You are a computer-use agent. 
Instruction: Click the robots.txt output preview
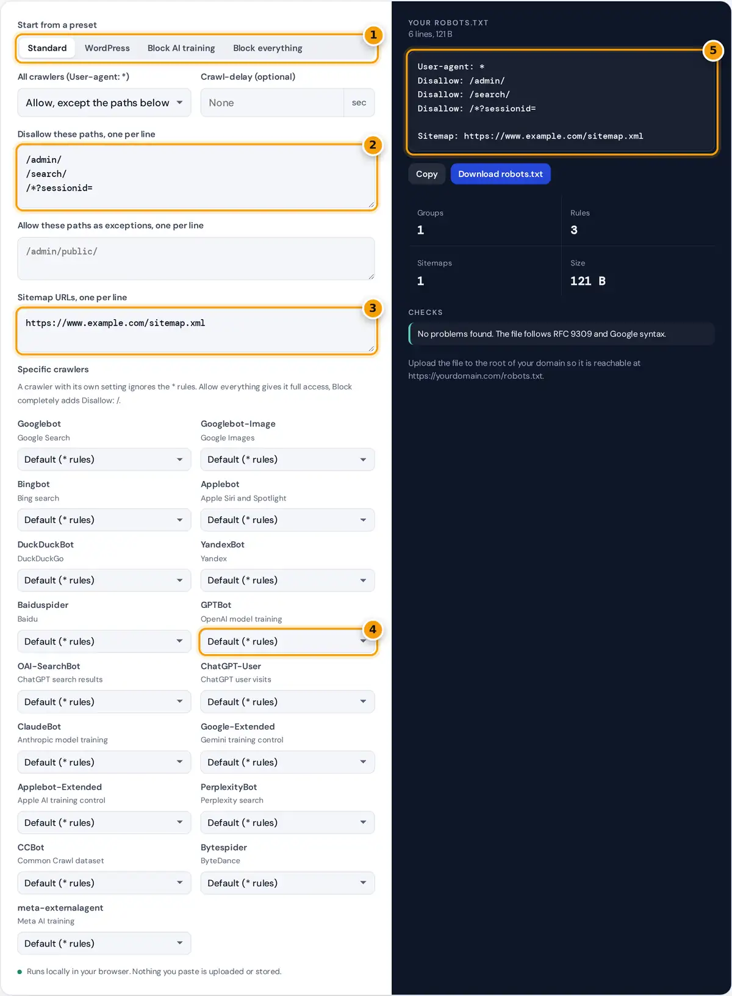click(x=562, y=102)
